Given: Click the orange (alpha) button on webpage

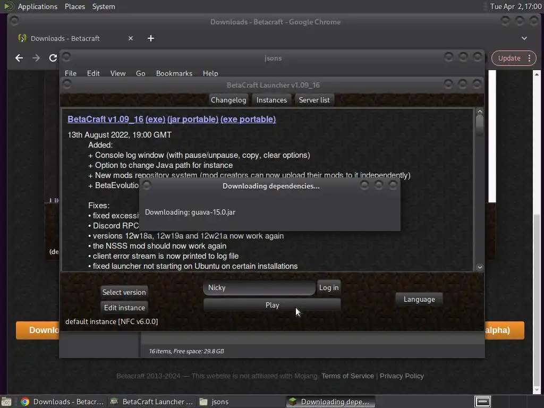Looking at the screenshot, I should click(505, 330).
